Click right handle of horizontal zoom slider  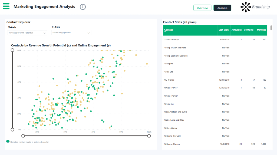coord(149,136)
